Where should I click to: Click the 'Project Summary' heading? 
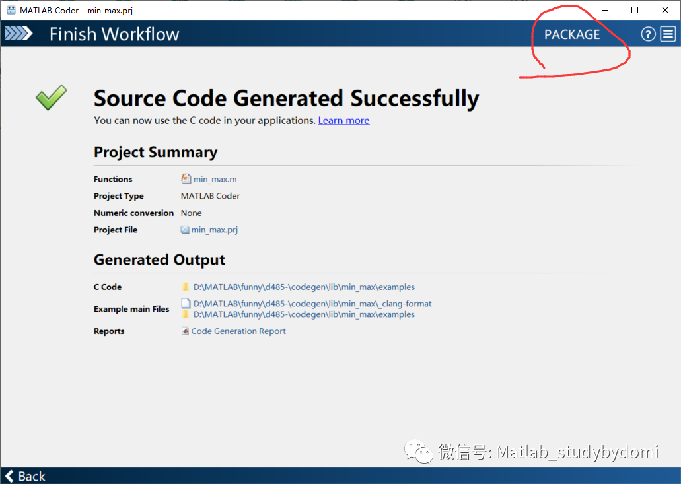(x=155, y=152)
